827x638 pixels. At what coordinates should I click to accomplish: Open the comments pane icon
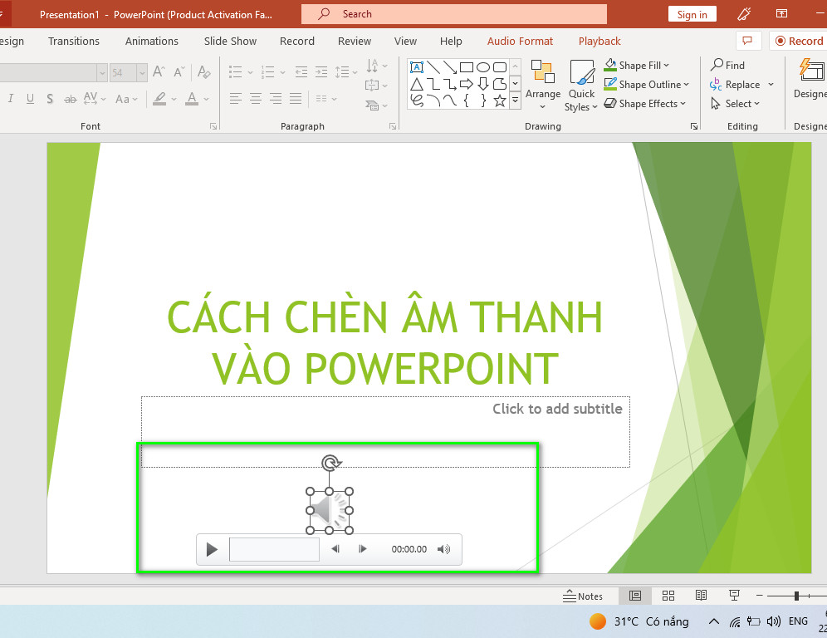tap(748, 42)
